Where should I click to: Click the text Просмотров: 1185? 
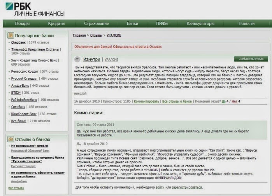tap(117, 101)
